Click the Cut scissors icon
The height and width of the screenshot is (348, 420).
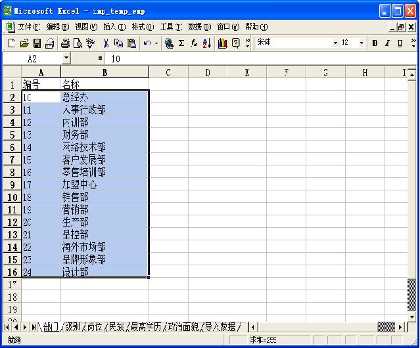[x=105, y=43]
